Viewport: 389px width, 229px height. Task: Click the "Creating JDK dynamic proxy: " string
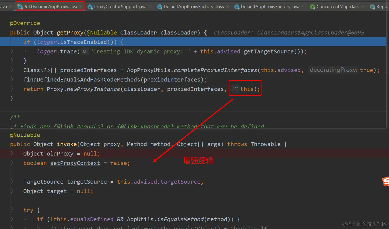(140, 51)
